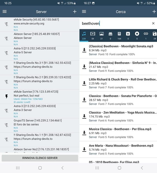The height and width of the screenshot is (173, 157).
Task: Download Beethoven Sinfonia N° 9 file
Action: tap(84, 67)
